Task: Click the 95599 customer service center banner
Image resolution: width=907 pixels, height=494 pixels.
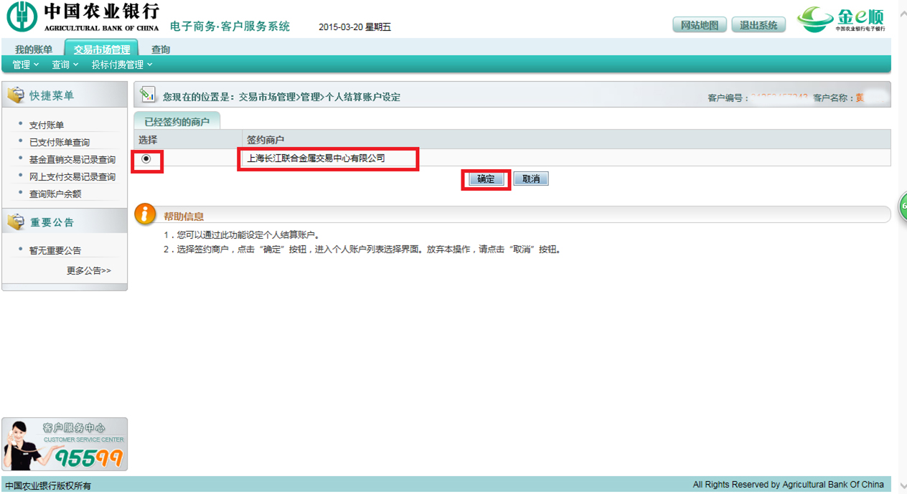Action: (x=65, y=445)
